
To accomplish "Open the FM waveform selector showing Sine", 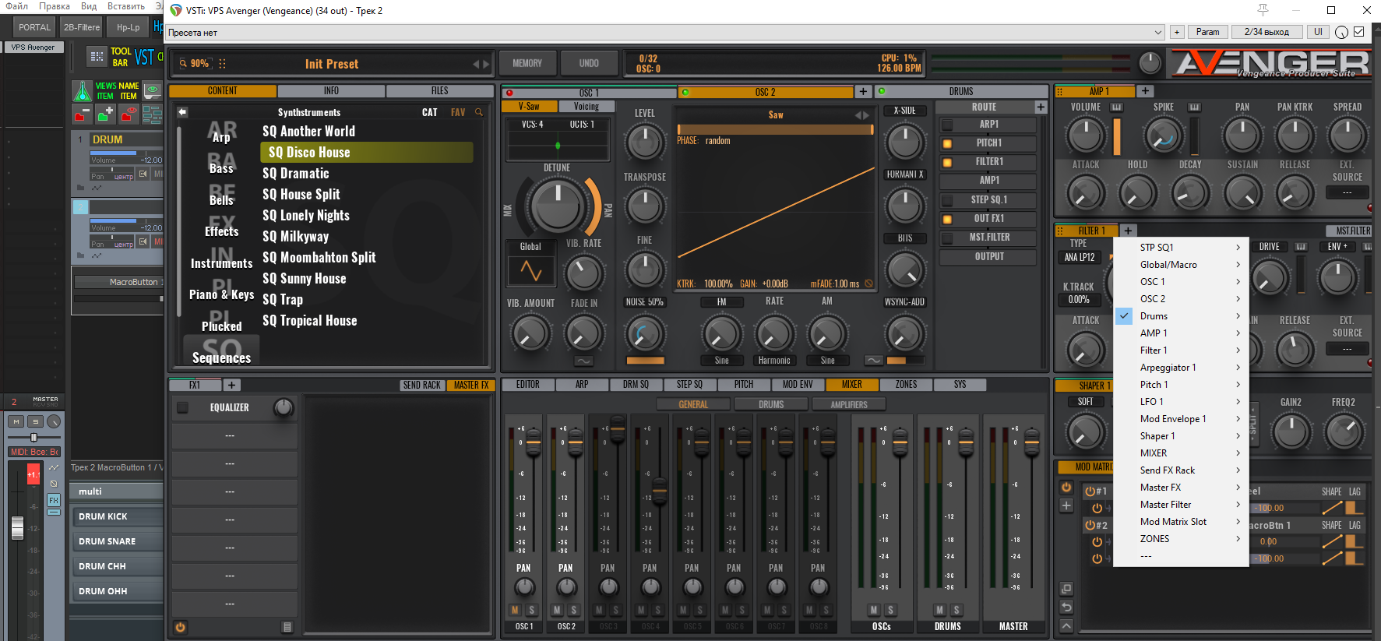I will pyautogui.click(x=722, y=361).
